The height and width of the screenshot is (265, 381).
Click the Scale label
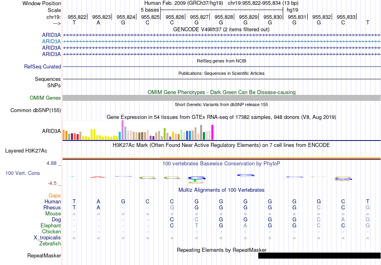(54, 10)
